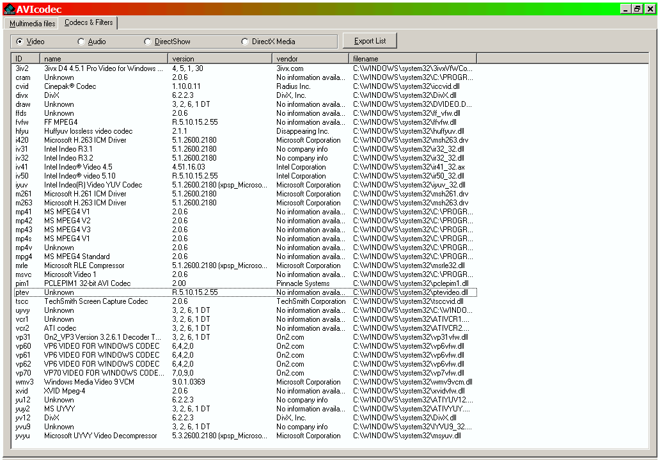Select the Video radio button
Image resolution: width=660 pixels, height=460 pixels.
click(30, 42)
